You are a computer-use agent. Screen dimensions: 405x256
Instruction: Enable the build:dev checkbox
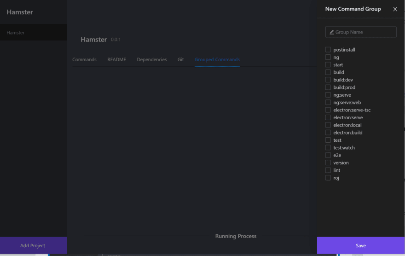(x=328, y=80)
